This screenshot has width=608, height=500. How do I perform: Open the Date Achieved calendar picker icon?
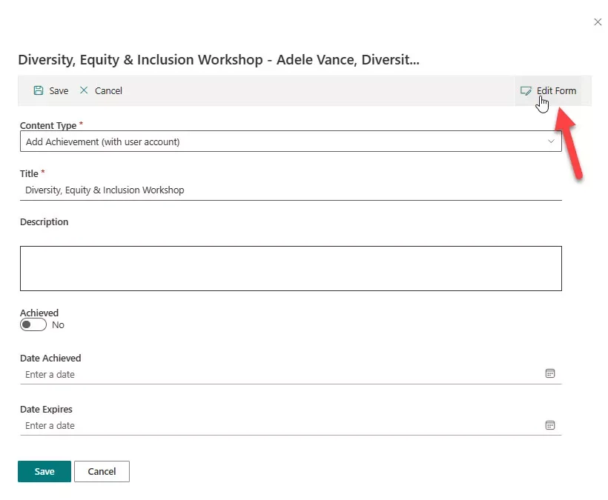point(550,374)
